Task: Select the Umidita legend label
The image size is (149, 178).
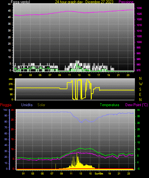Action: tap(27, 105)
